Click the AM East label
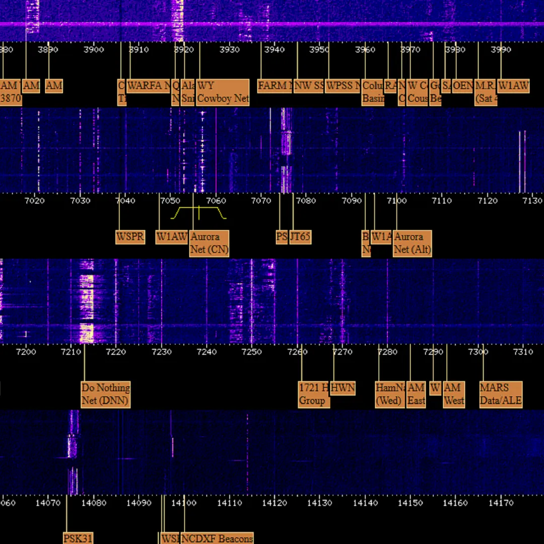Viewport: 544px width, 544px height. (x=416, y=394)
